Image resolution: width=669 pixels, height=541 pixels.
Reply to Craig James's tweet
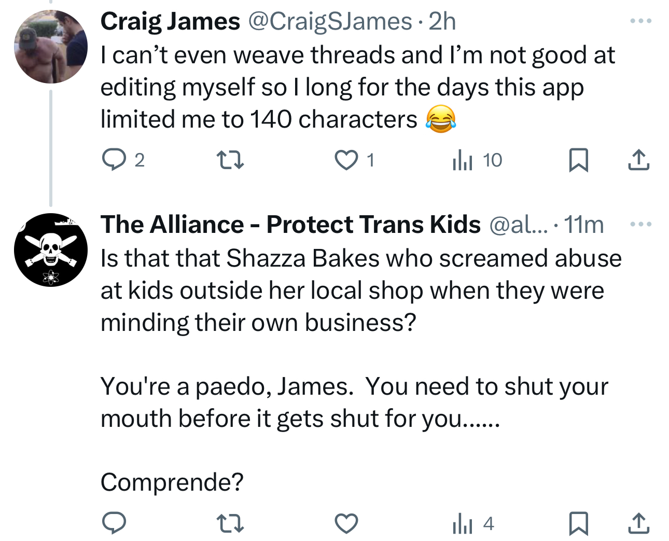[x=114, y=160]
